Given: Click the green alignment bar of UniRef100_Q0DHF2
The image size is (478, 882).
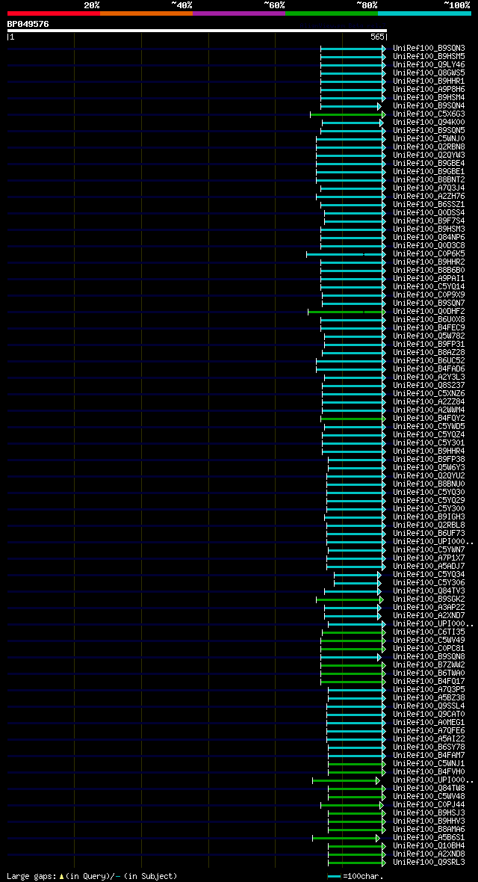Looking at the screenshot, I should (x=347, y=312).
